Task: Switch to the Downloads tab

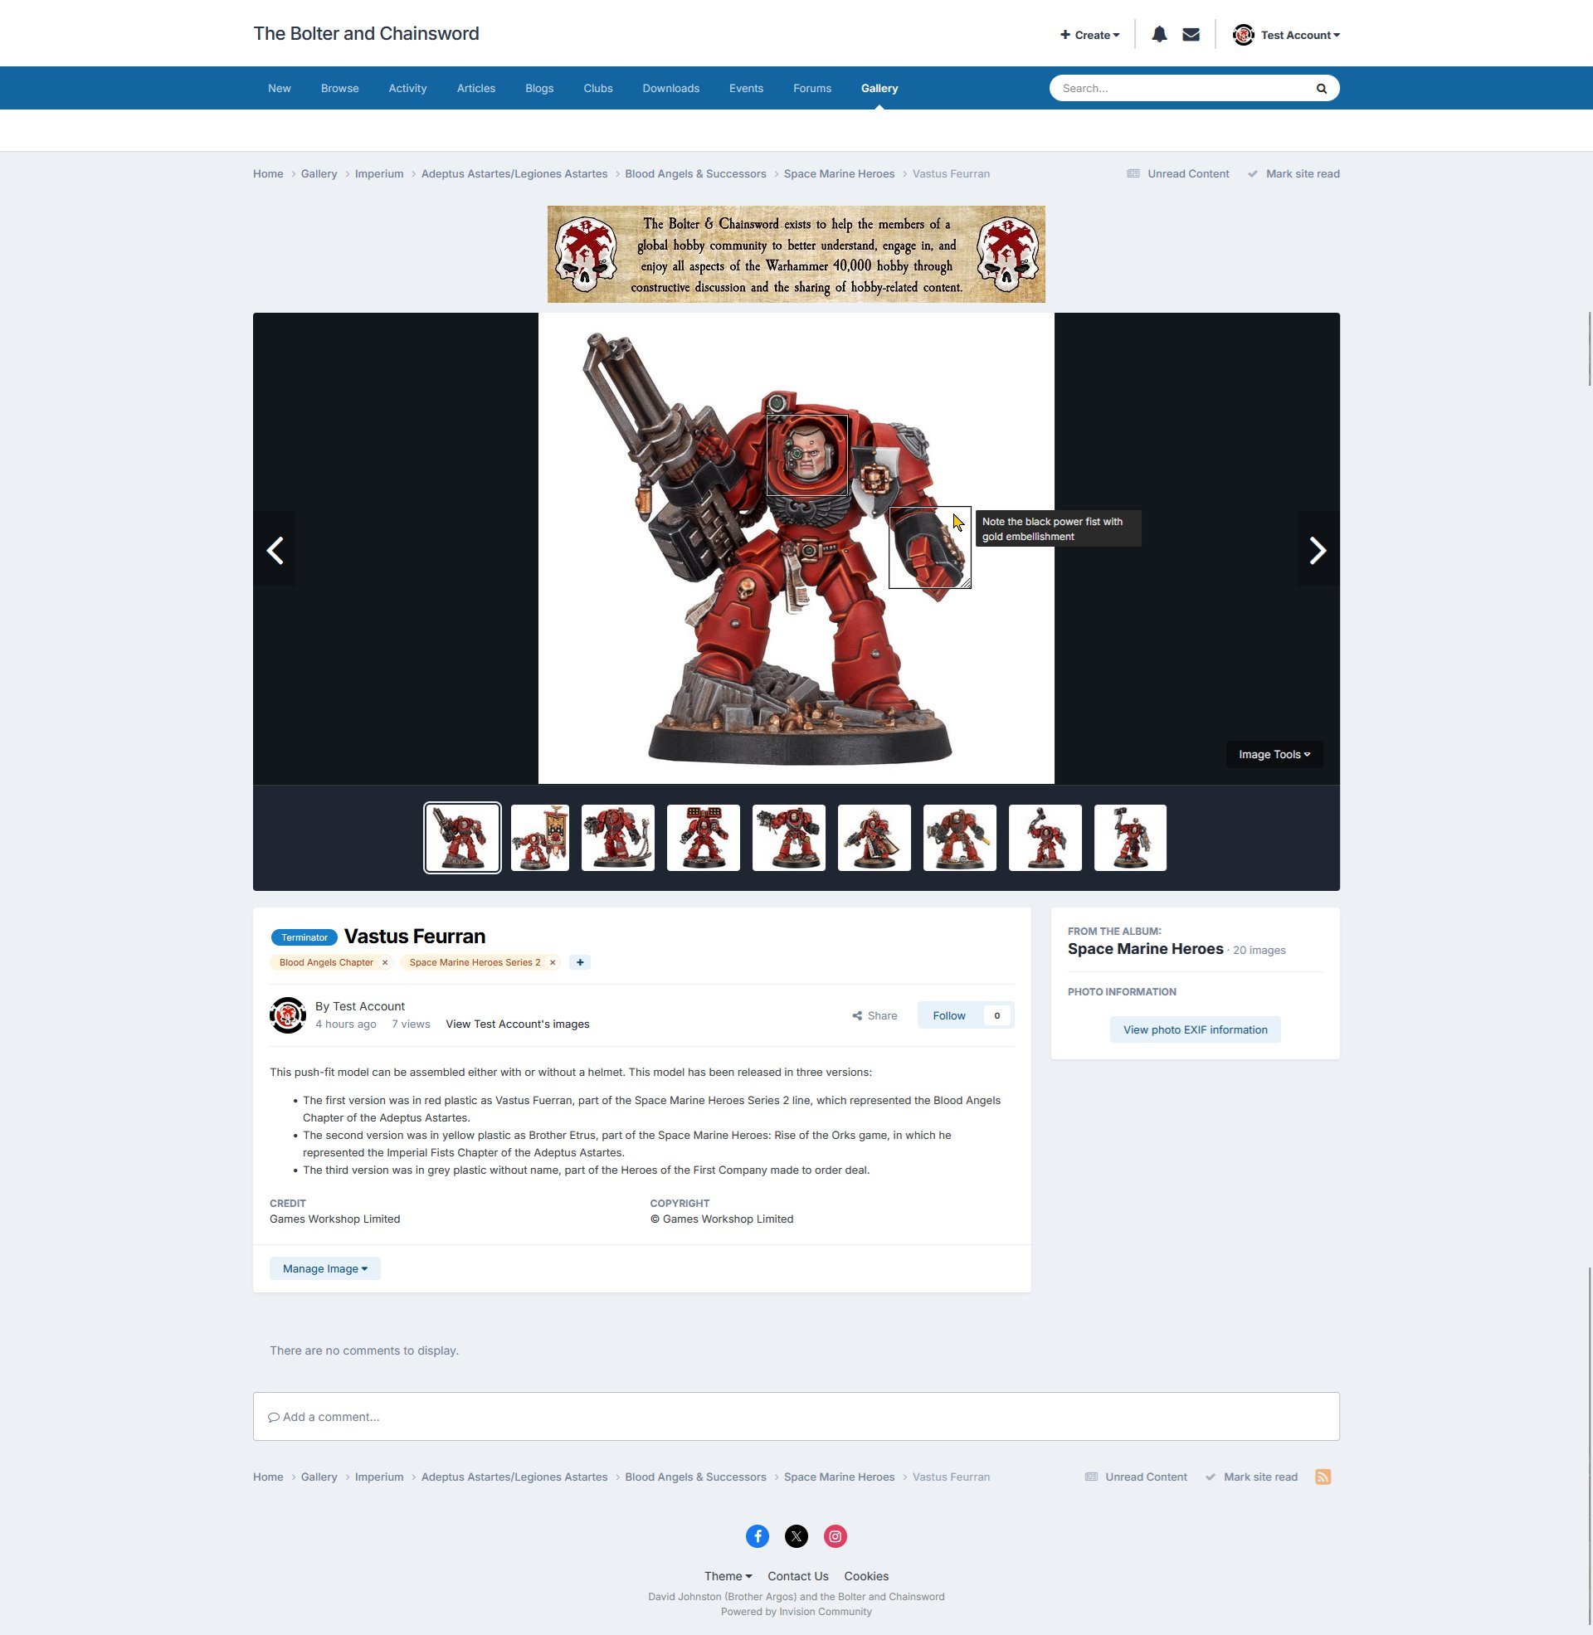Action: pyautogui.click(x=670, y=89)
